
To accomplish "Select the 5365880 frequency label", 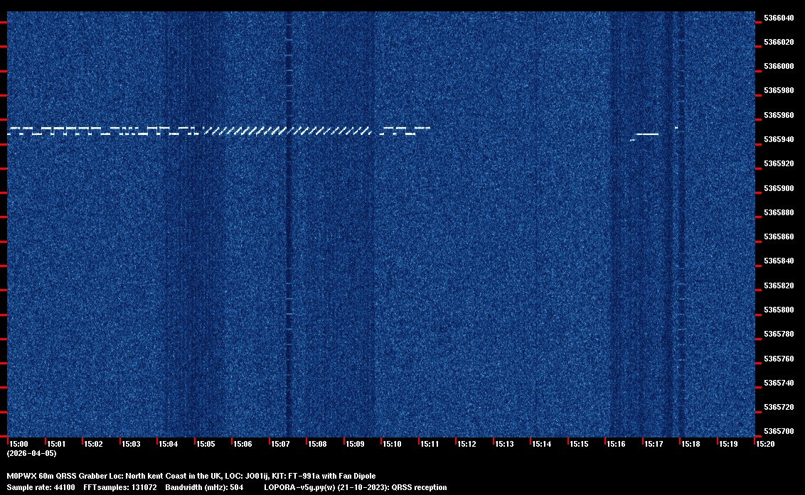I will 779,212.
